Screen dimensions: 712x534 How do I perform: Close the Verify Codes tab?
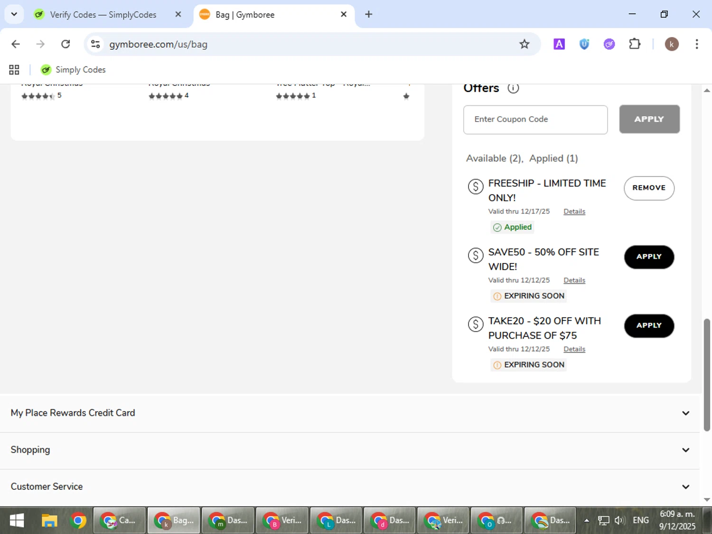coord(178,14)
